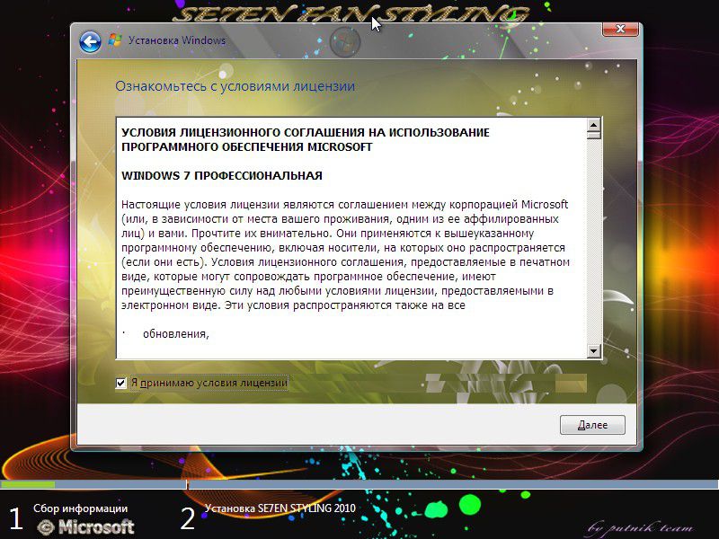Click the WINDOWS 7 ПРОФЕССИОНАЛЬНАЯ heading

pyautogui.click(x=222, y=175)
